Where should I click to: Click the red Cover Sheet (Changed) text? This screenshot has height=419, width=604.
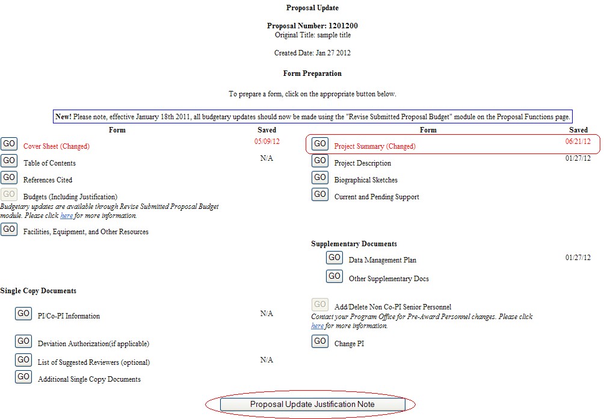pos(56,146)
